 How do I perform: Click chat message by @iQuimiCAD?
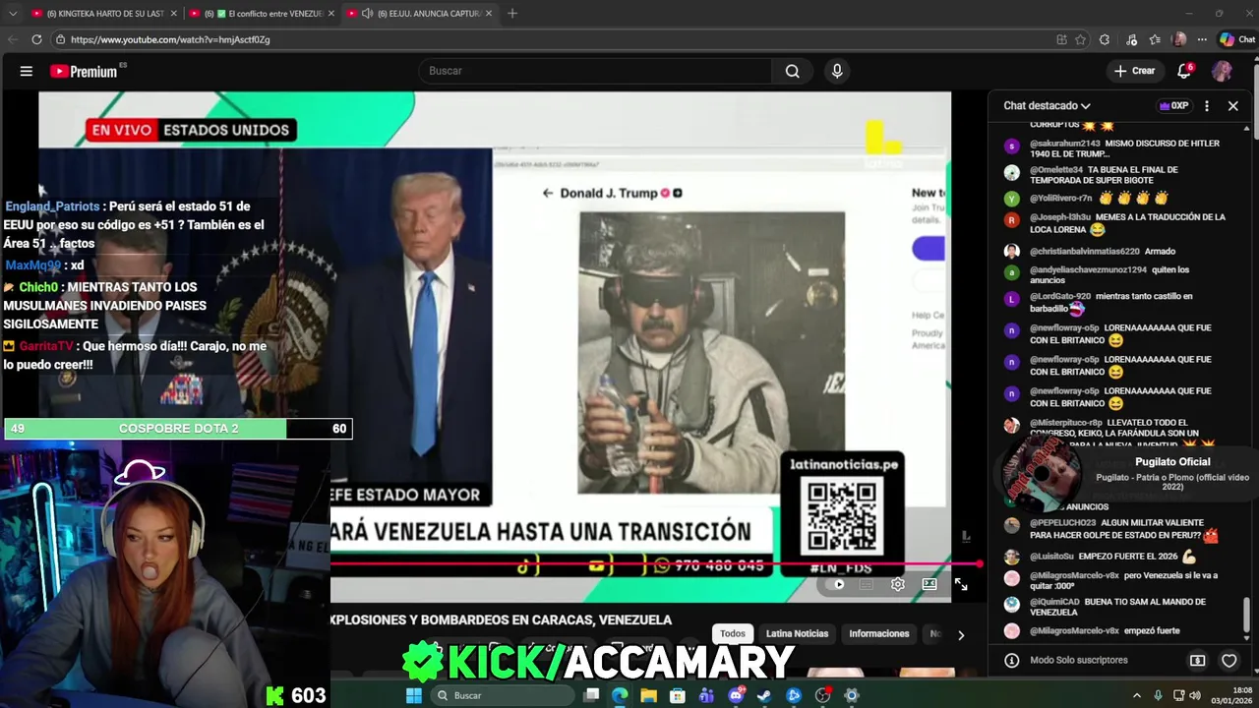(x=1116, y=607)
